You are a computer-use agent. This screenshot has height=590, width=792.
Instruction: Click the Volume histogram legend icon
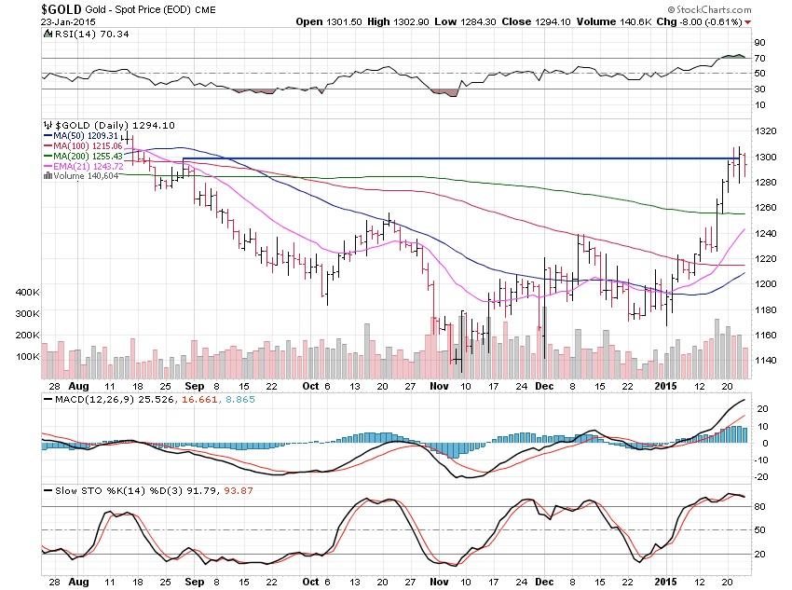[x=48, y=173]
